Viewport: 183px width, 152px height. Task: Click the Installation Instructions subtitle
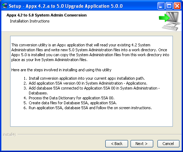pyautogui.click(x=30, y=21)
